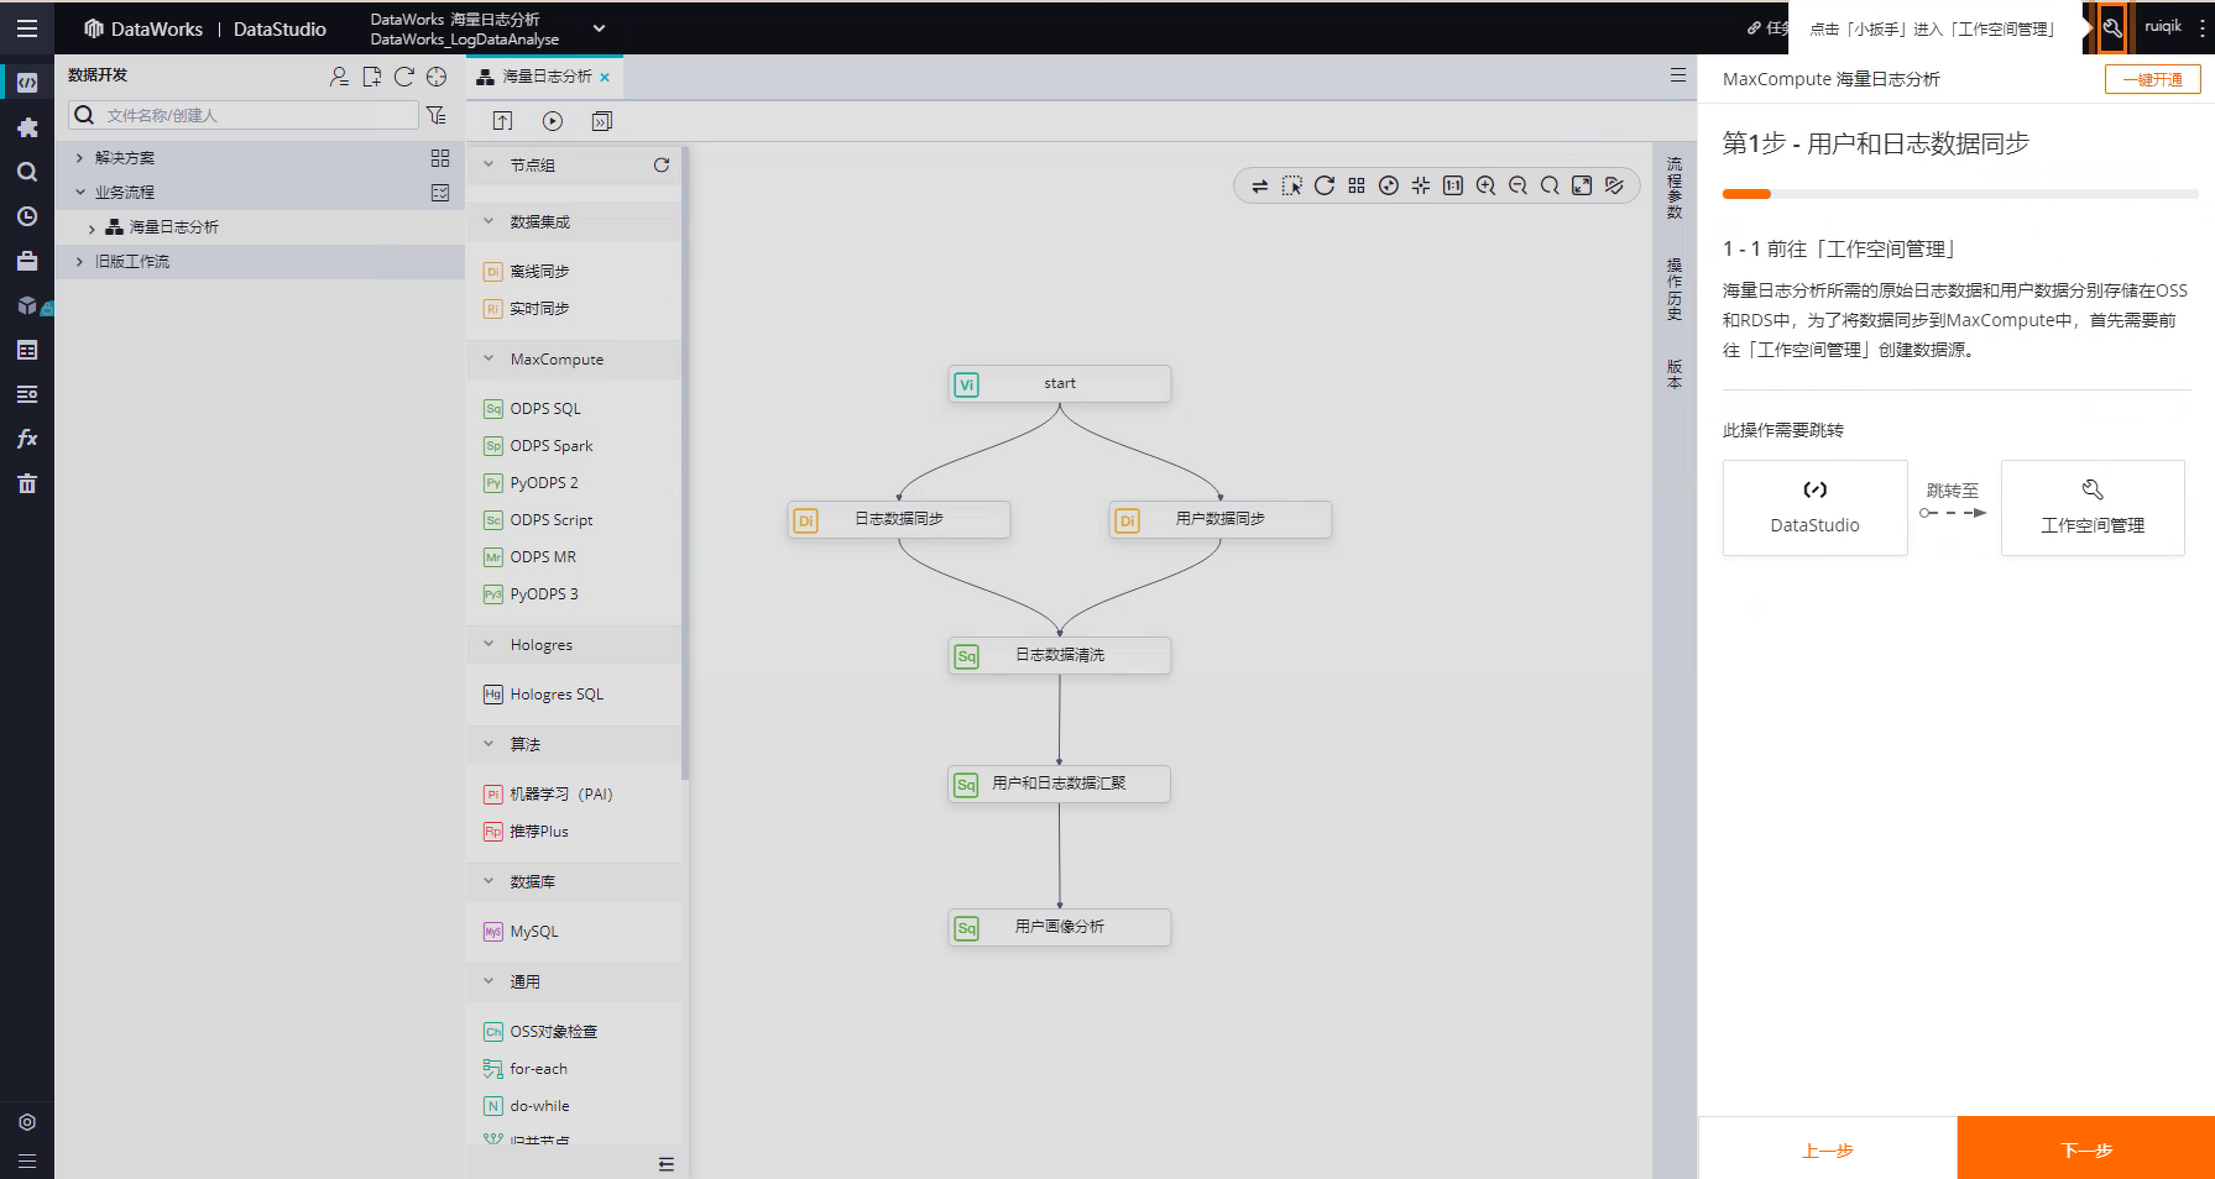Click the ruiqik user account name
The width and height of the screenshot is (2215, 1179).
tap(2162, 27)
